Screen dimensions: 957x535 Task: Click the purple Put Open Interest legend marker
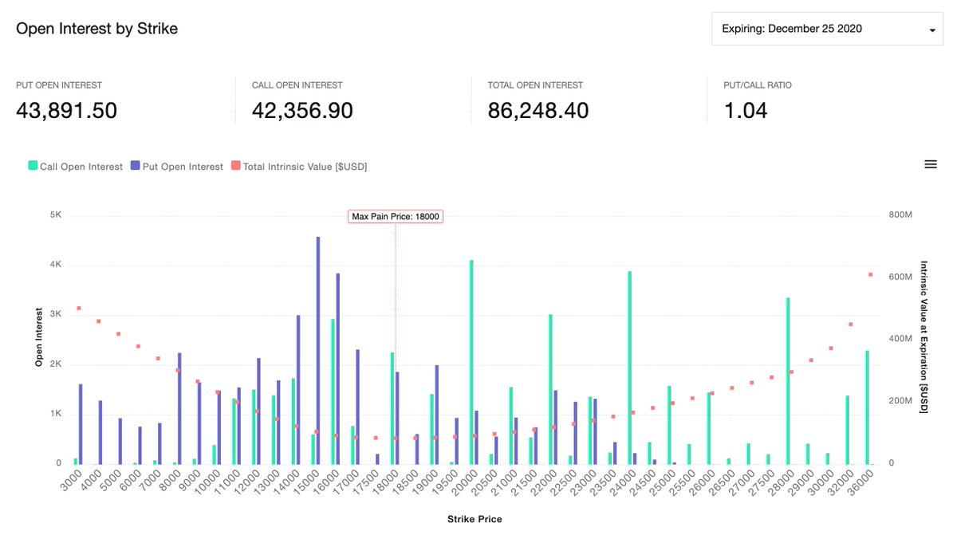pos(134,166)
